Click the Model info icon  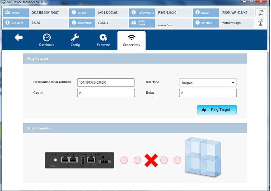(x=197, y=13)
